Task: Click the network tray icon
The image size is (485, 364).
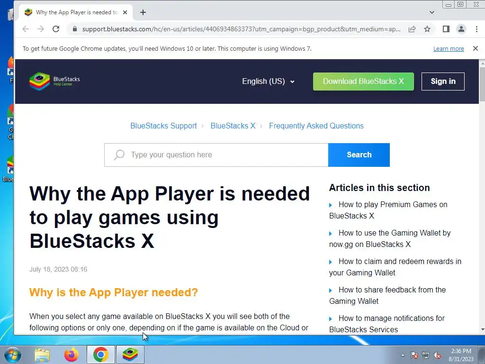Action: pyautogui.click(x=426, y=355)
